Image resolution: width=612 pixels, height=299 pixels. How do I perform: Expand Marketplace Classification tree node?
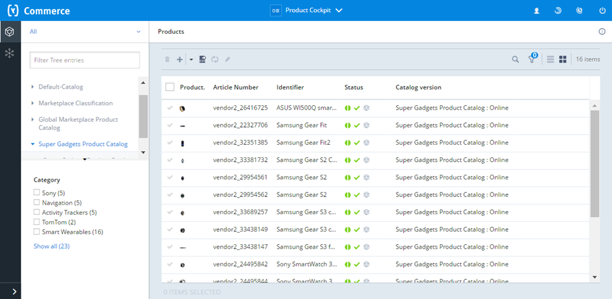[x=33, y=103]
